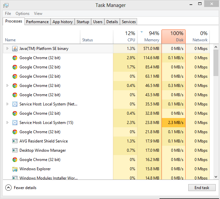
Task: Switch to the App history tab
Action: coord(62,22)
